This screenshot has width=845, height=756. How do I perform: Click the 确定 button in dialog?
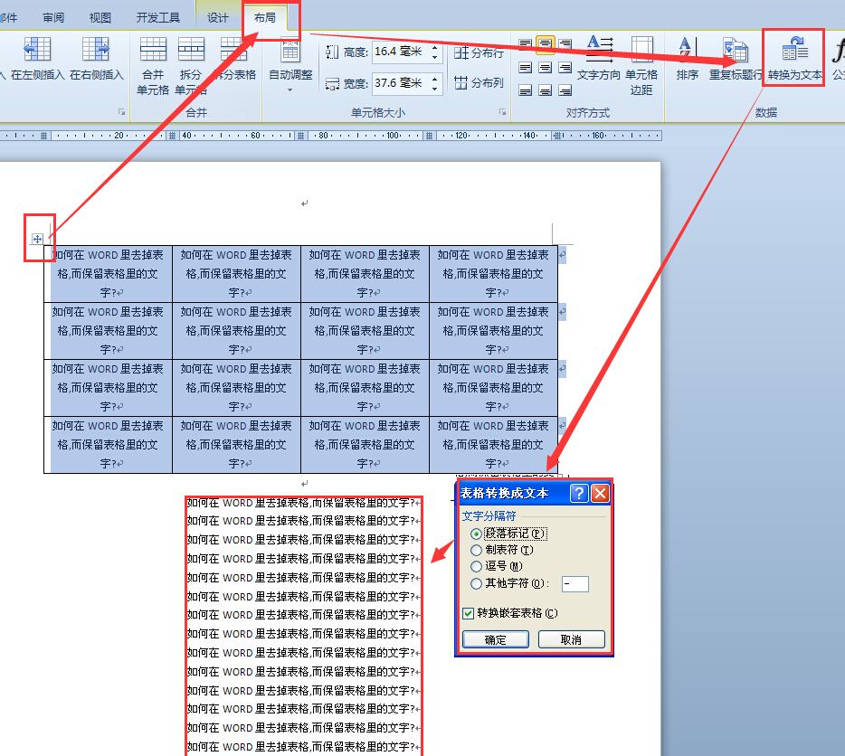(x=495, y=639)
